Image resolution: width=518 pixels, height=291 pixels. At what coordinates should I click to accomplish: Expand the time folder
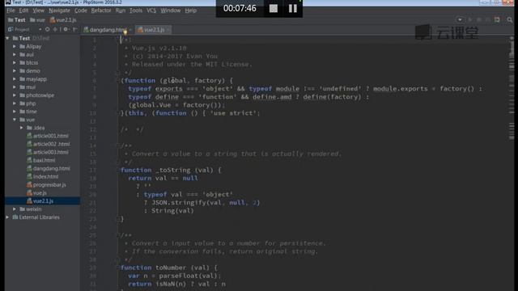click(x=15, y=112)
